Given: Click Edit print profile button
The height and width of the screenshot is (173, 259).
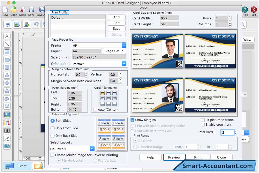Looking at the screenshot, I should 117,23.
